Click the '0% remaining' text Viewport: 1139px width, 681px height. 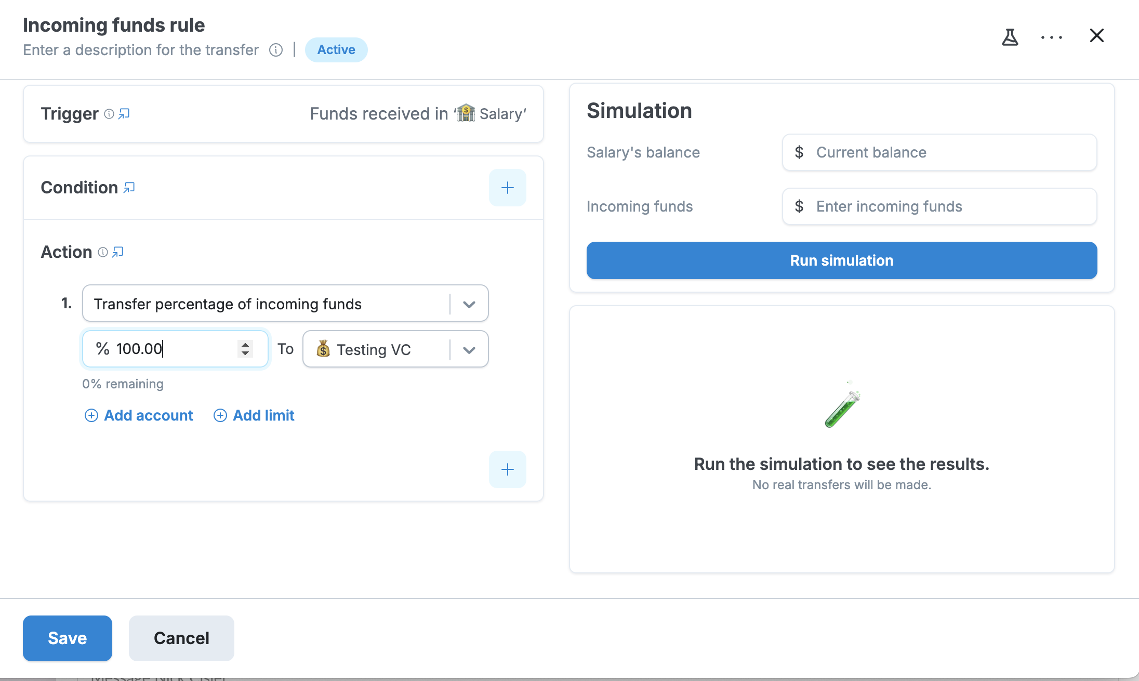pyautogui.click(x=123, y=384)
